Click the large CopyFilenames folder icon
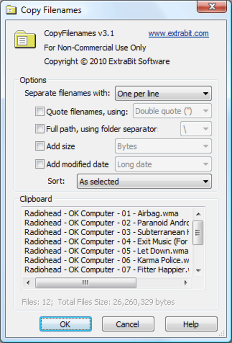 point(25,40)
